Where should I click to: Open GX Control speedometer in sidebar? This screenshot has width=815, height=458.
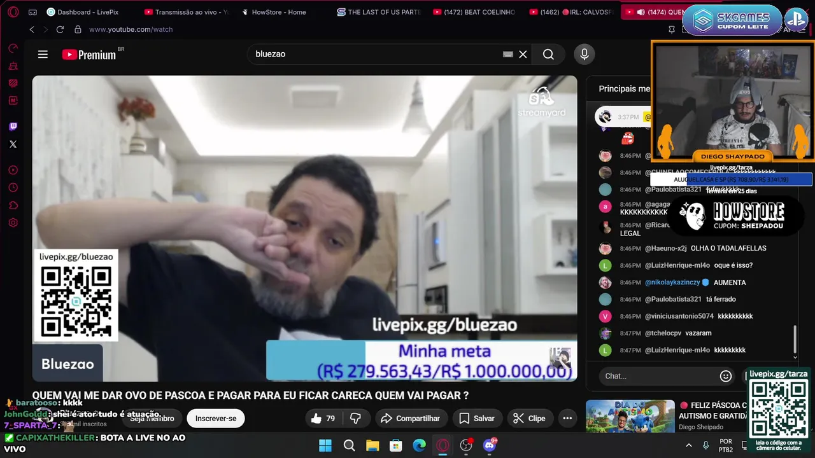[13, 48]
